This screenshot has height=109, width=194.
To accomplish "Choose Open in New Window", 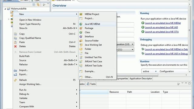I will pyautogui.click(x=30, y=20).
